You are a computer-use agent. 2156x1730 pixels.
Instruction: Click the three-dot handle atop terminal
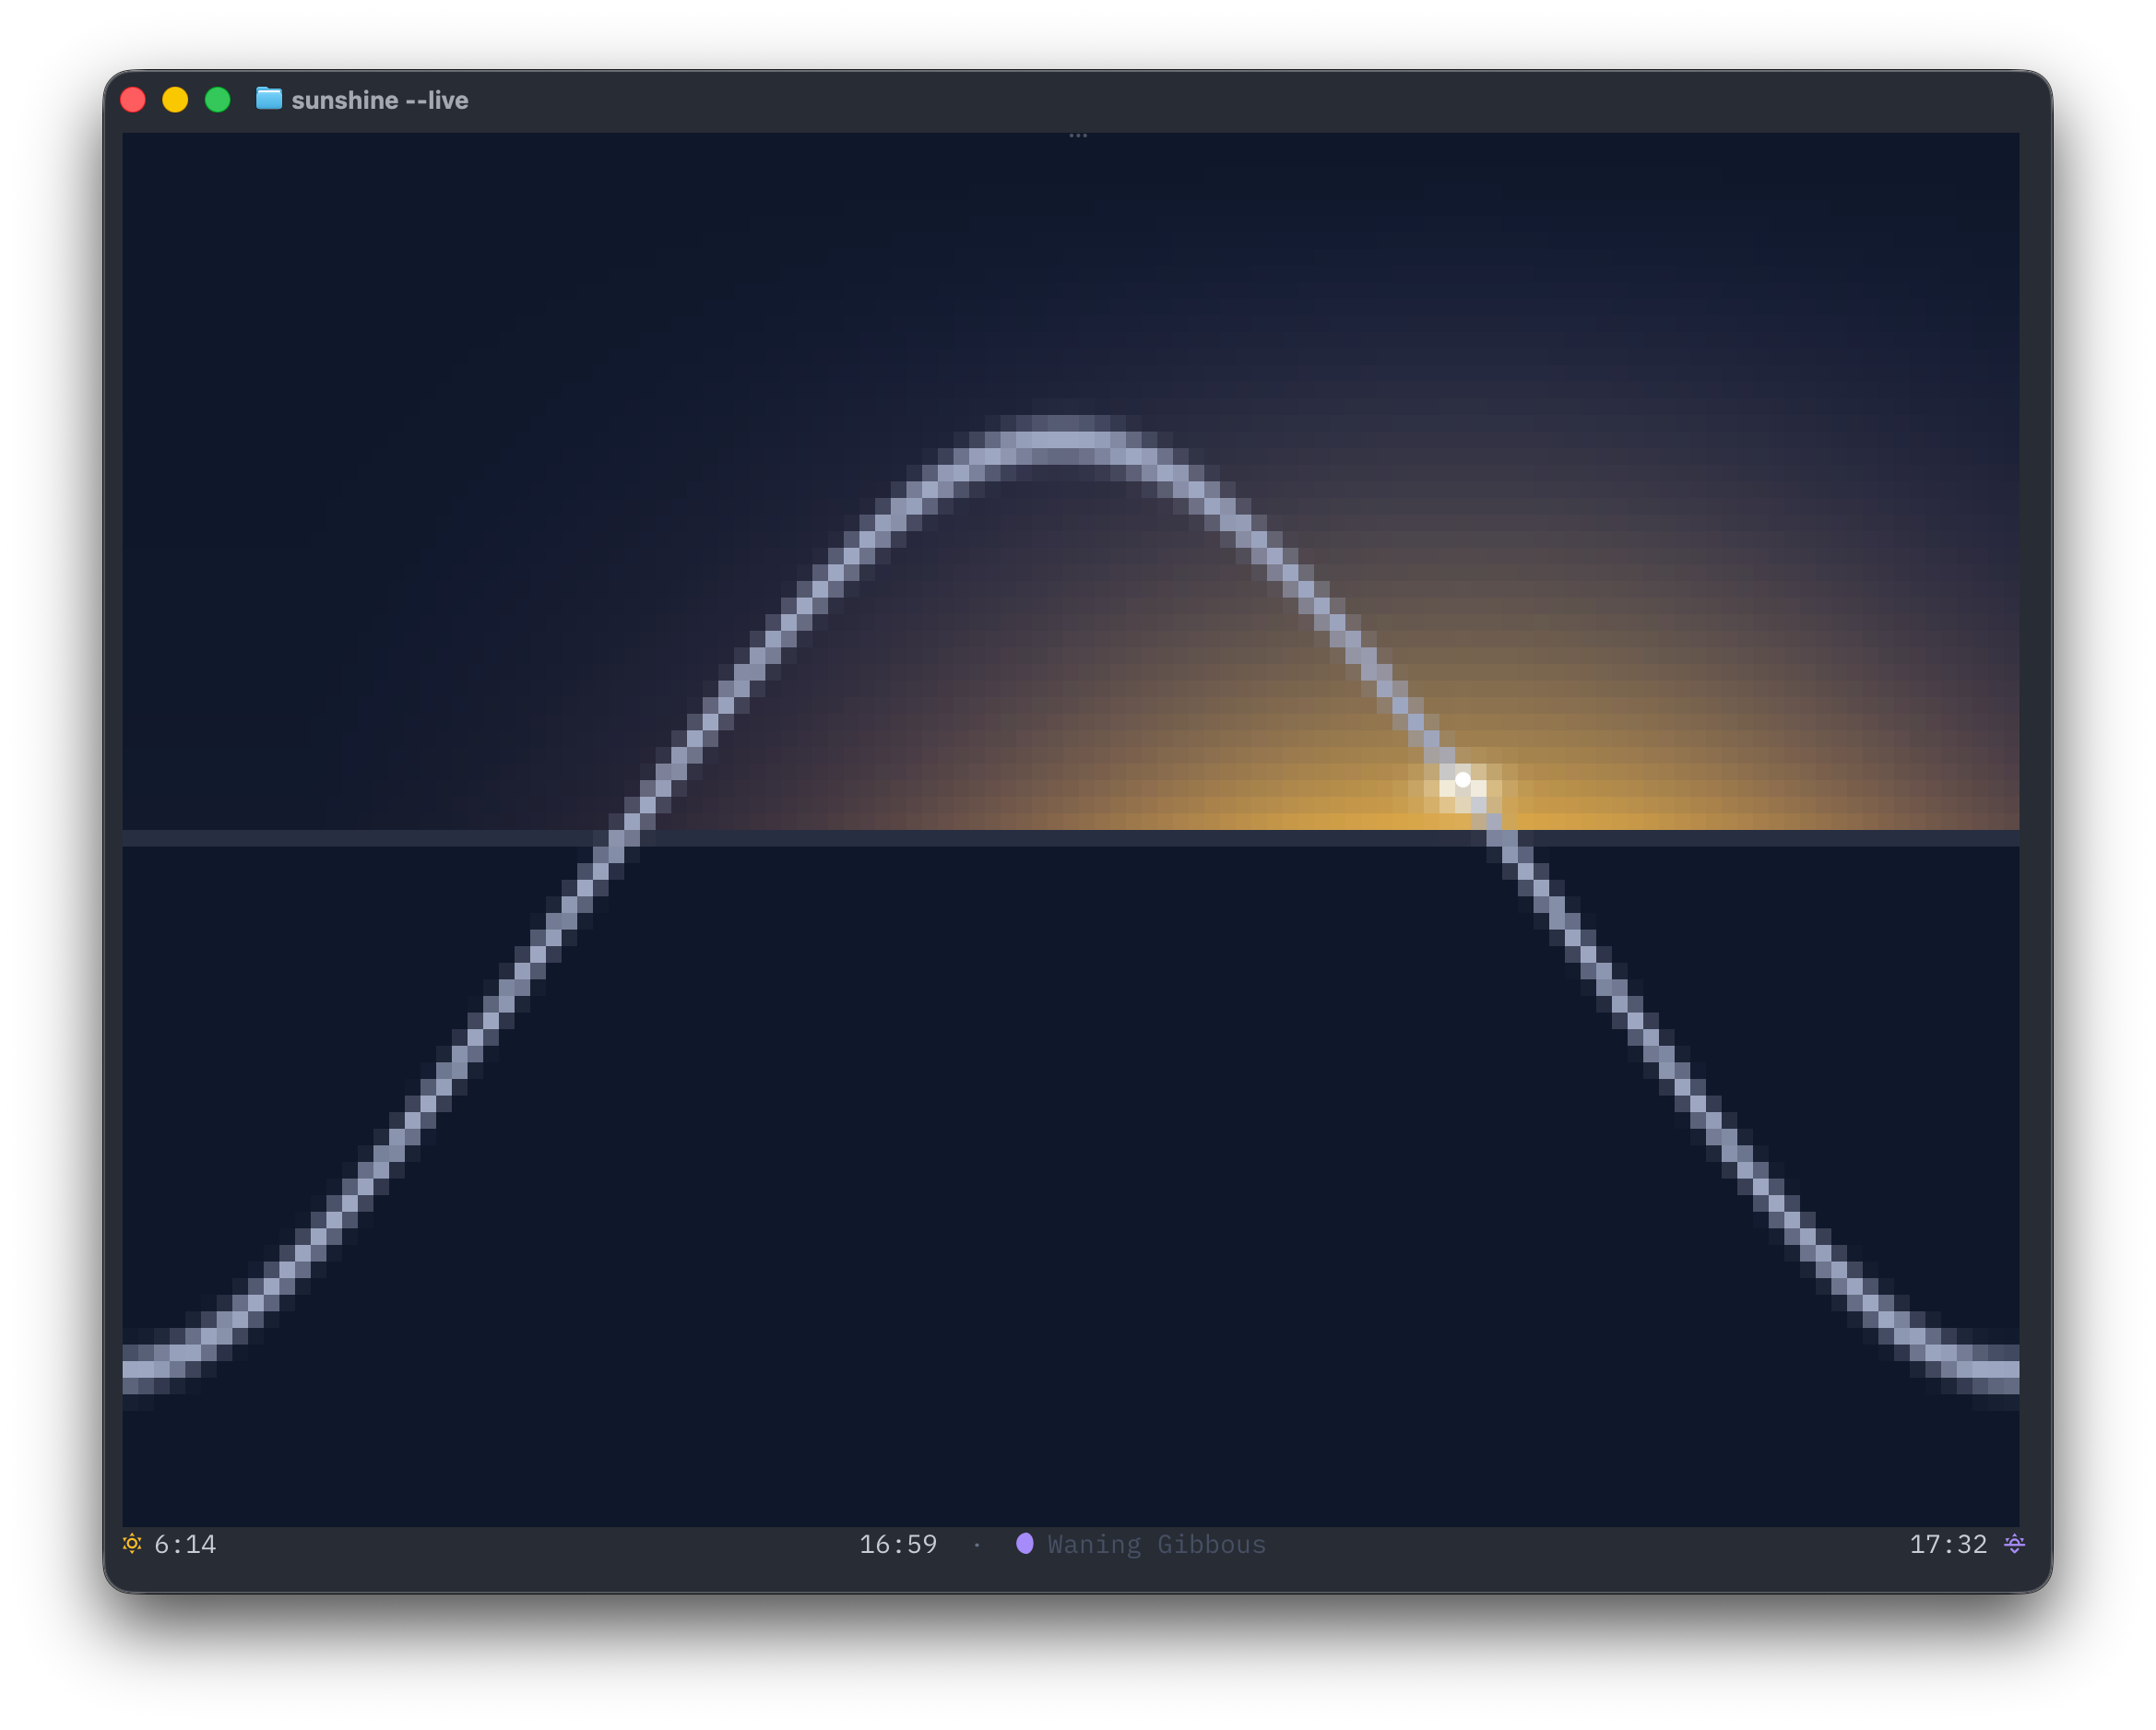click(1077, 135)
